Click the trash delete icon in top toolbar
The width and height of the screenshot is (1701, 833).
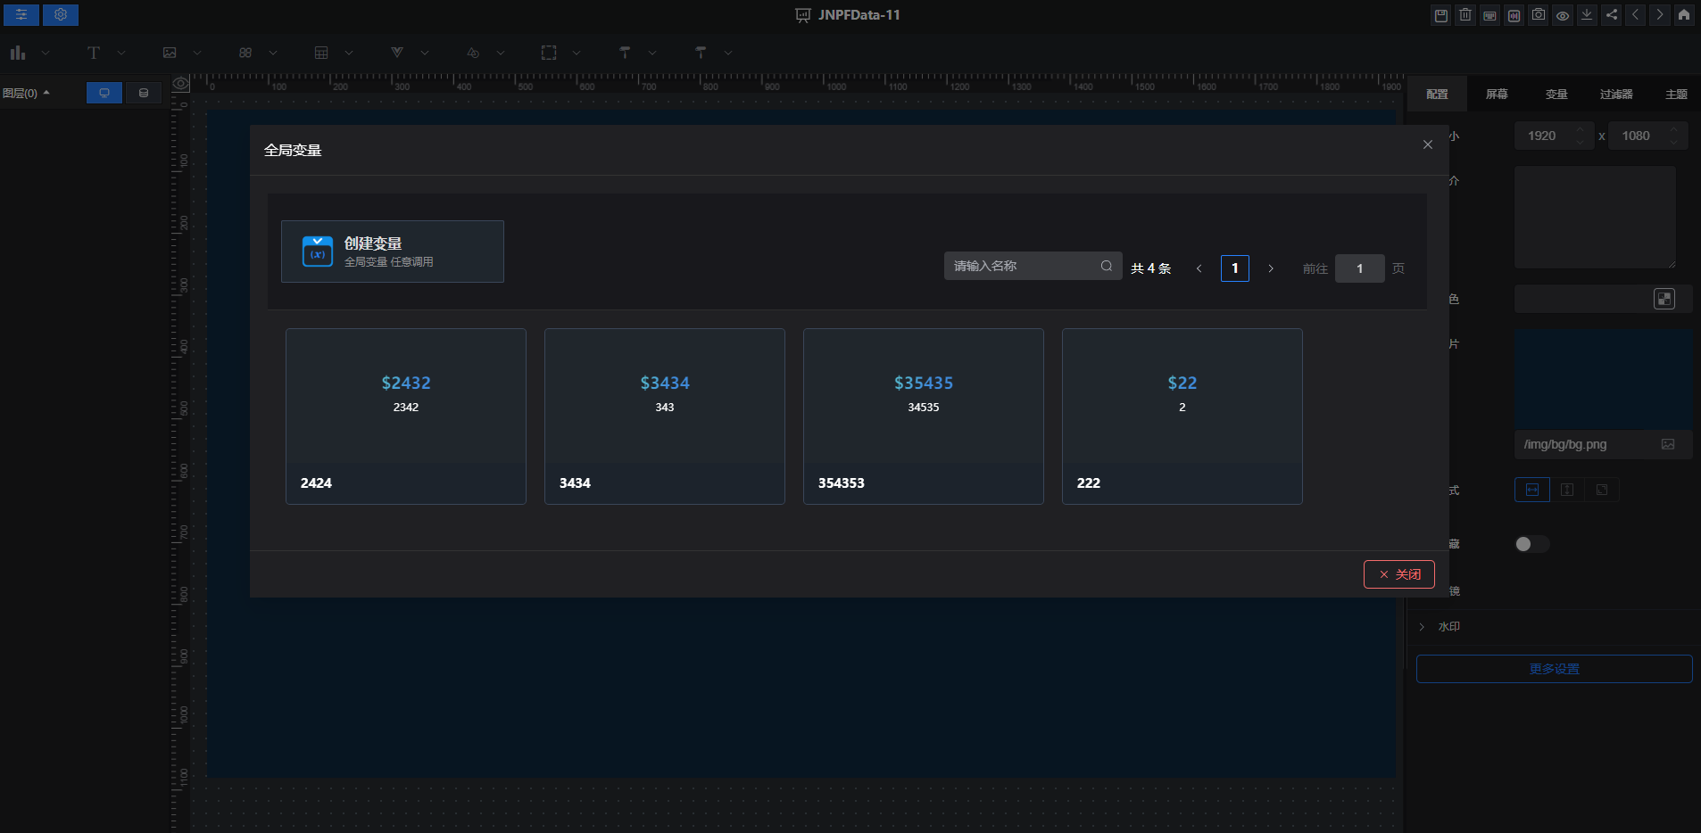coord(1465,15)
